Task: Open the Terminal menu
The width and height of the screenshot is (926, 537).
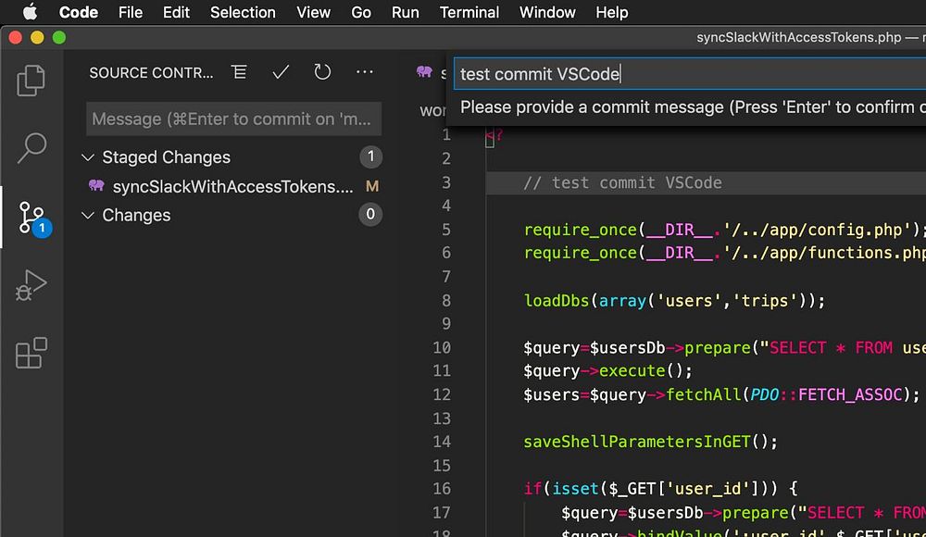Action: pos(469,12)
